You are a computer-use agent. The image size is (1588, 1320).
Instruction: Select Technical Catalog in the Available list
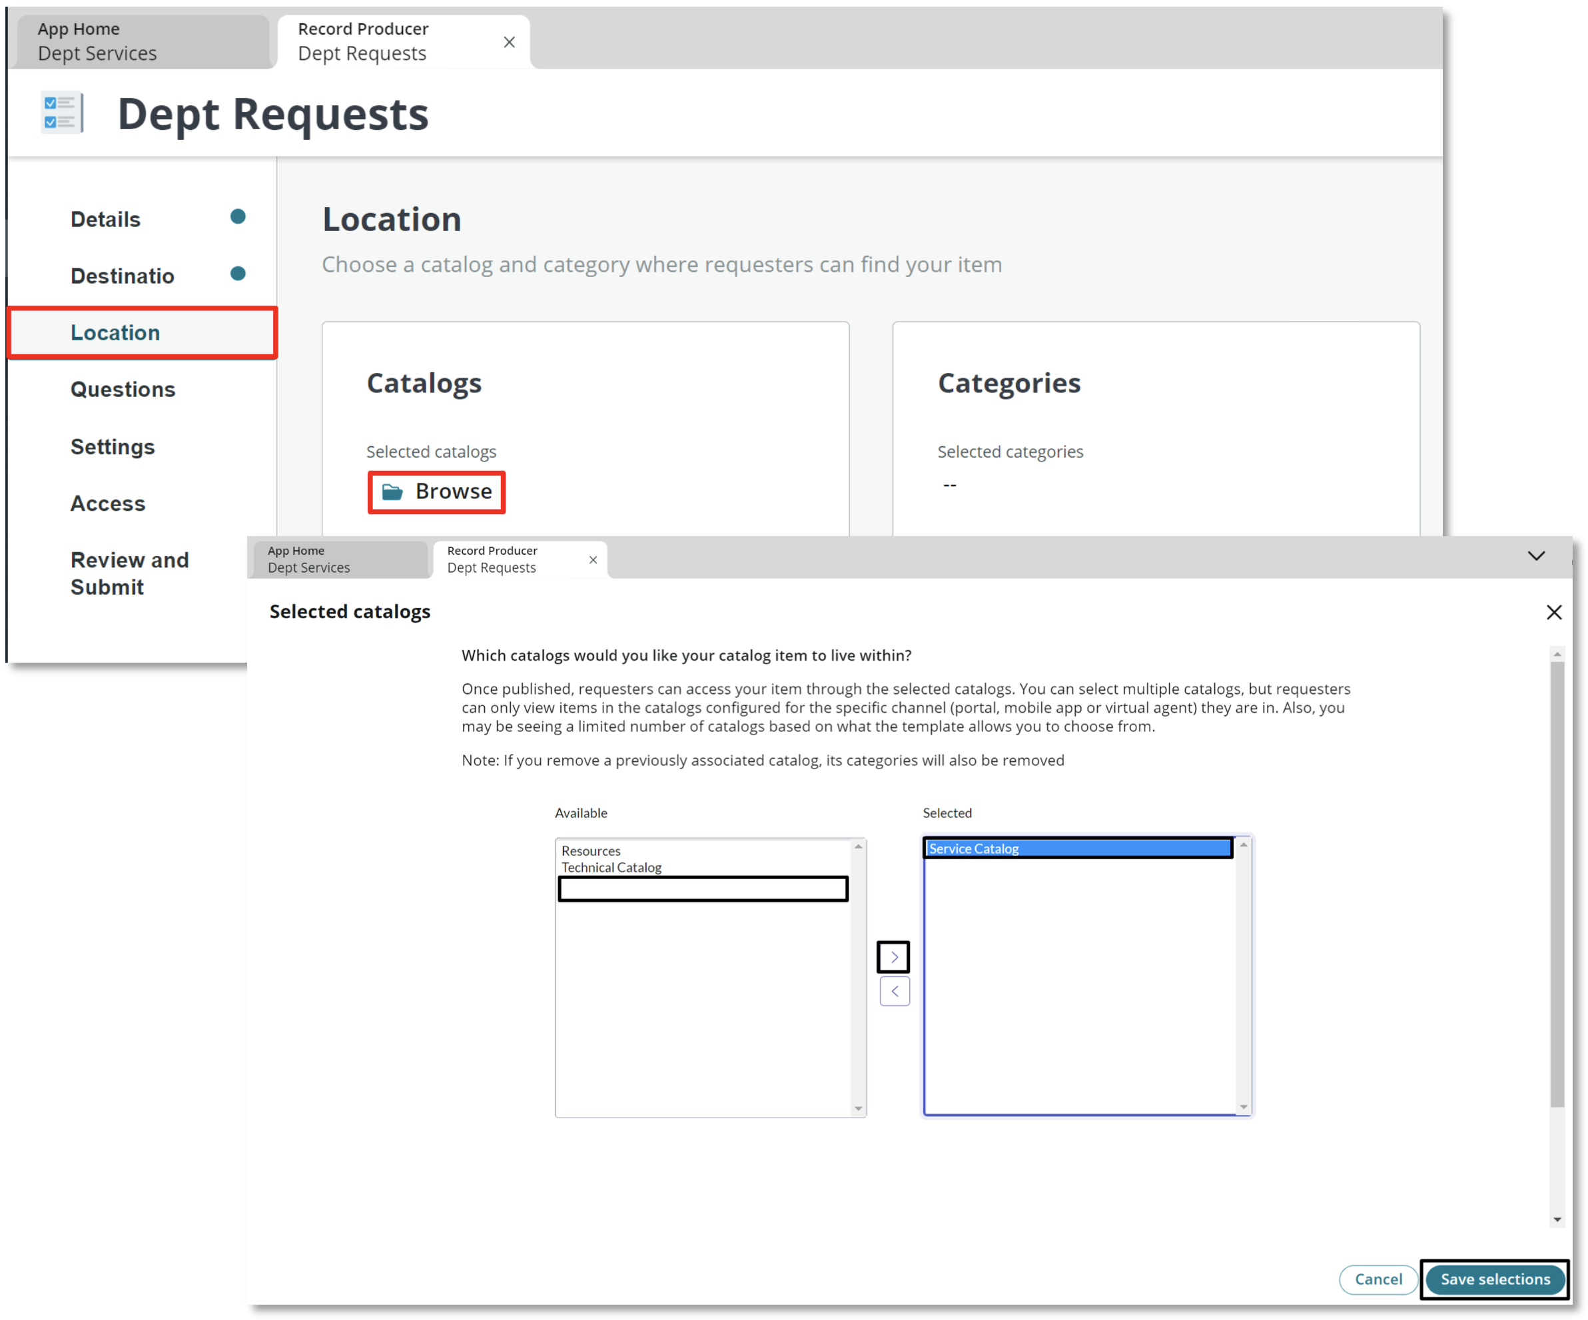tap(703, 867)
